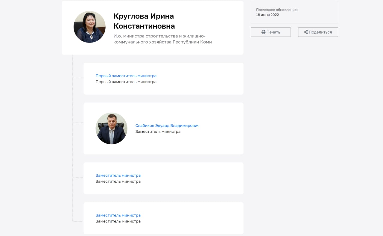Open the Первый заместитель министра link

[x=126, y=76]
